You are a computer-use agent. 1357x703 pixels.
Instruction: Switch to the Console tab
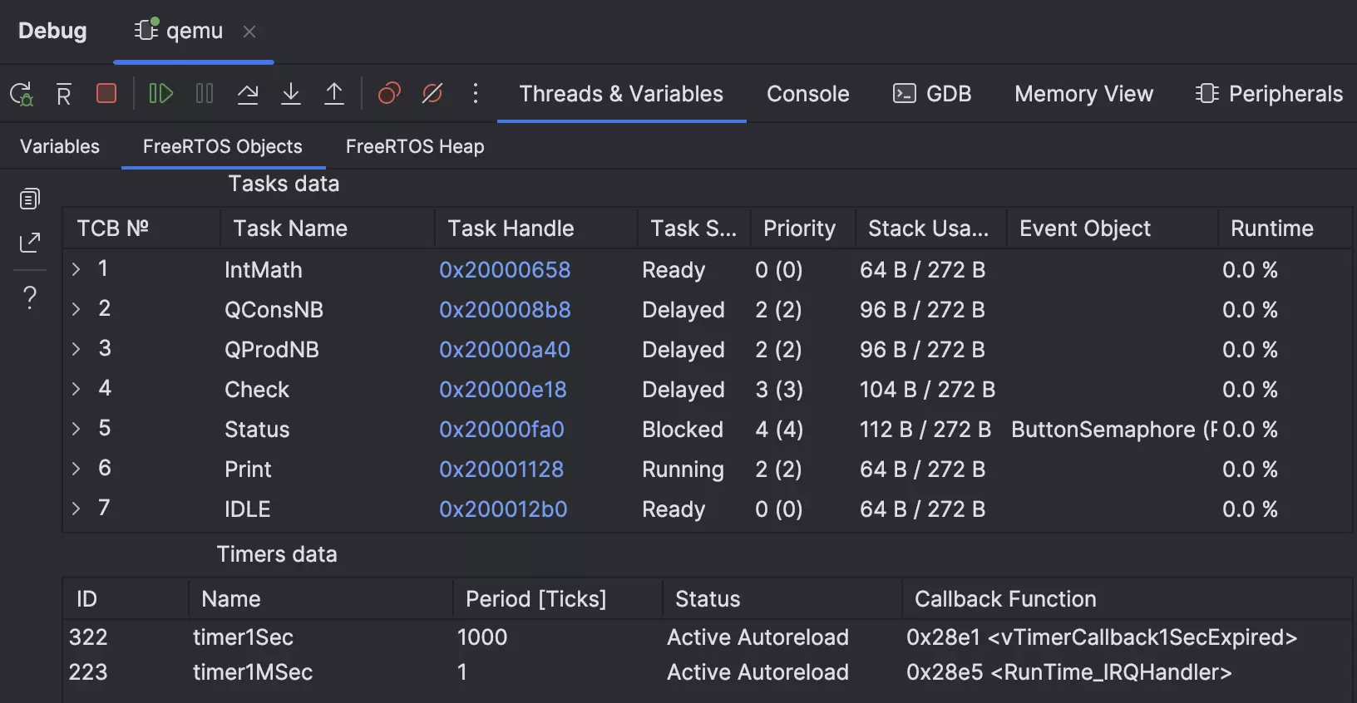coord(807,94)
